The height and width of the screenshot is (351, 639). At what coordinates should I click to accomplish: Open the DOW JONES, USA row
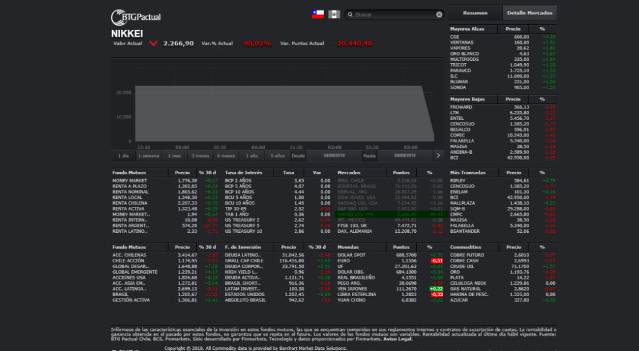pos(390,198)
